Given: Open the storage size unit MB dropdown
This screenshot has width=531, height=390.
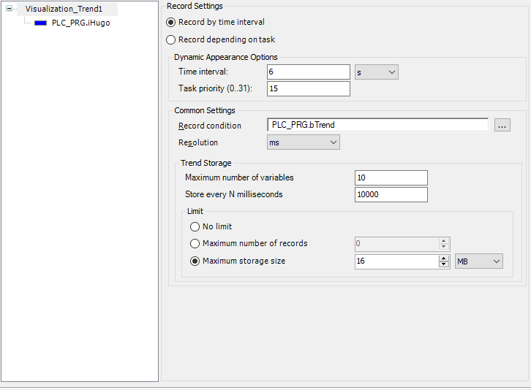Looking at the screenshot, I should pyautogui.click(x=479, y=261).
